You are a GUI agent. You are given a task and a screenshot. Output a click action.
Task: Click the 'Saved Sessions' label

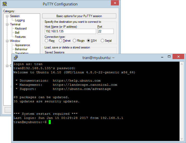point(55,52)
